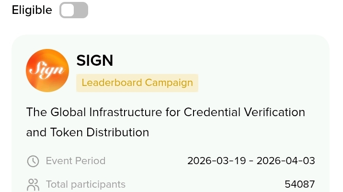Viewport: 343px width, 192px height.
Task: Click the white knob on Eligible switch
Action: [68, 10]
